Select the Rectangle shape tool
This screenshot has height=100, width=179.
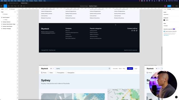point(12,6)
